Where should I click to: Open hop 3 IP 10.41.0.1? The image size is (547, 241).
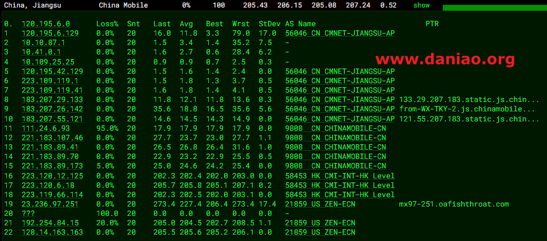tap(41, 52)
